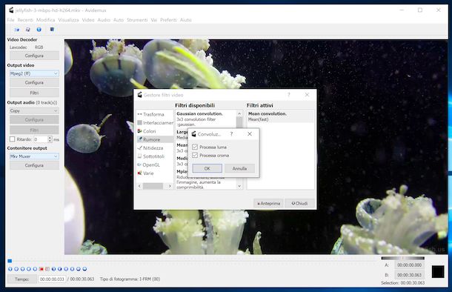Image resolution: width=452 pixels, height=292 pixels.
Task: Select the OpenGL filter category
Action: (151, 165)
